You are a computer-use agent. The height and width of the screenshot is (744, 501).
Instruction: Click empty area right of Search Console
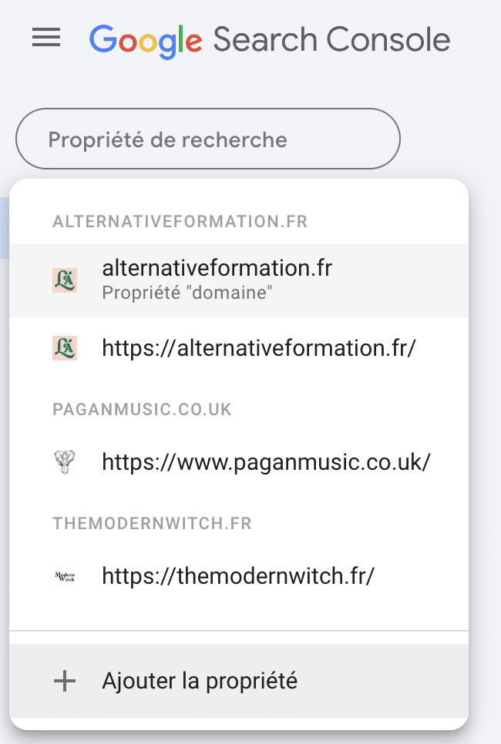coord(475,39)
